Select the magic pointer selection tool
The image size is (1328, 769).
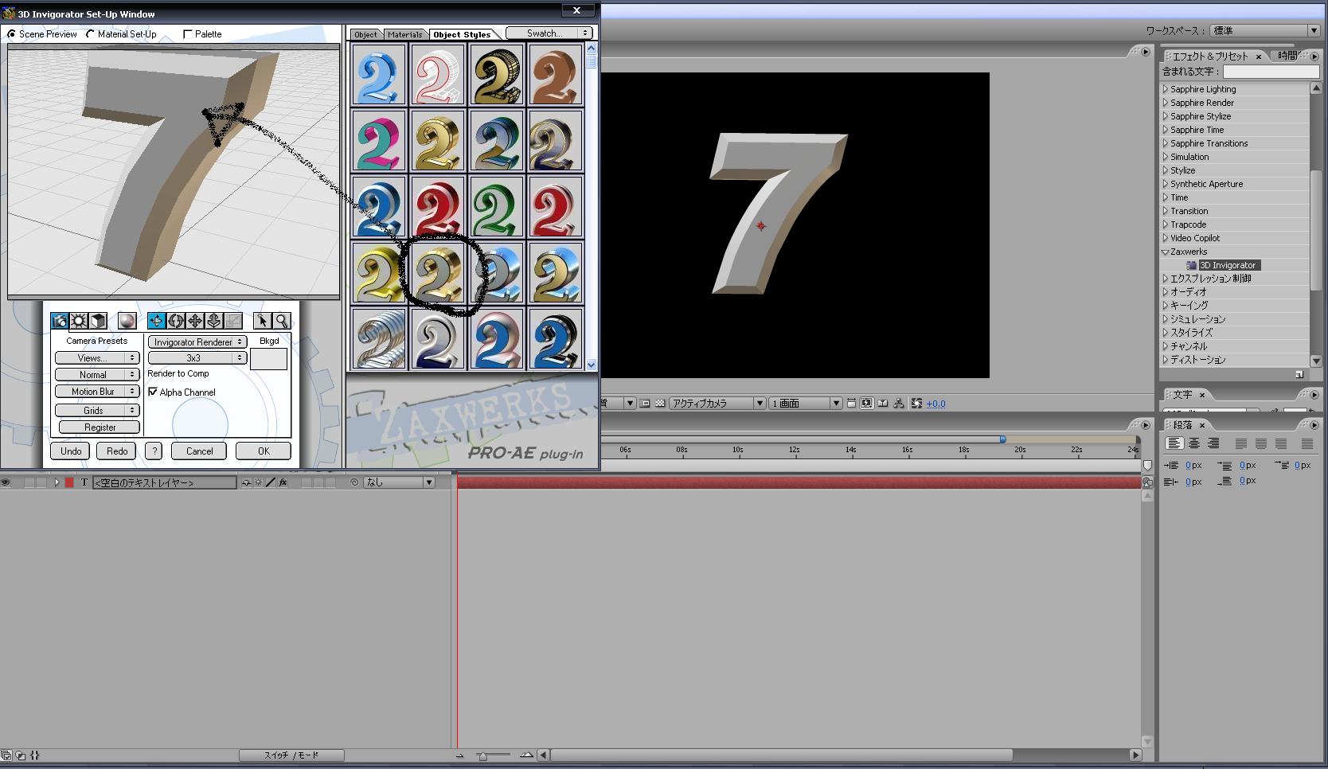pos(262,321)
